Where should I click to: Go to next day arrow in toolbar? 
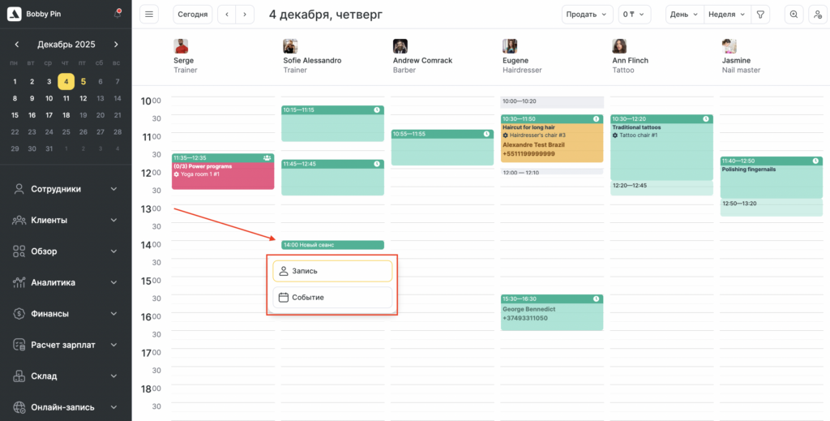(245, 15)
